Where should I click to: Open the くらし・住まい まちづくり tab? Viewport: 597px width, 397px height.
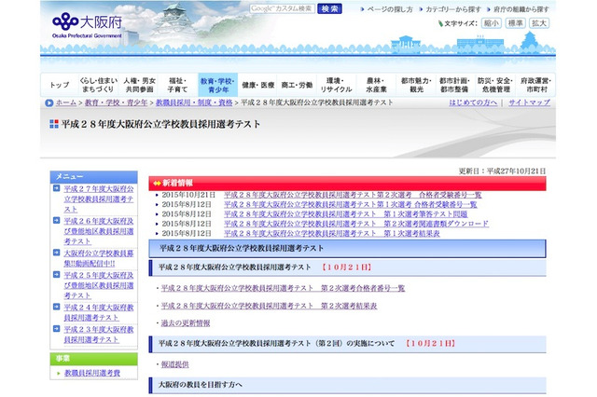98,85
